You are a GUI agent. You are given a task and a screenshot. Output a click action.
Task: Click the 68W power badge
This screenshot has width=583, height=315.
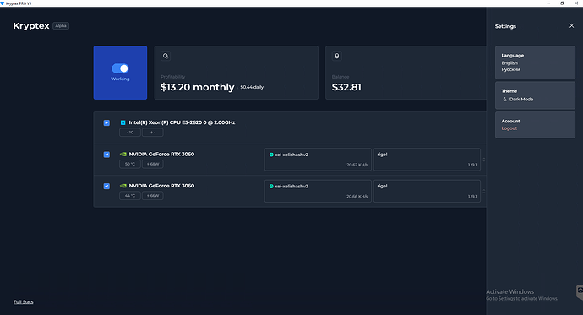pos(152,164)
